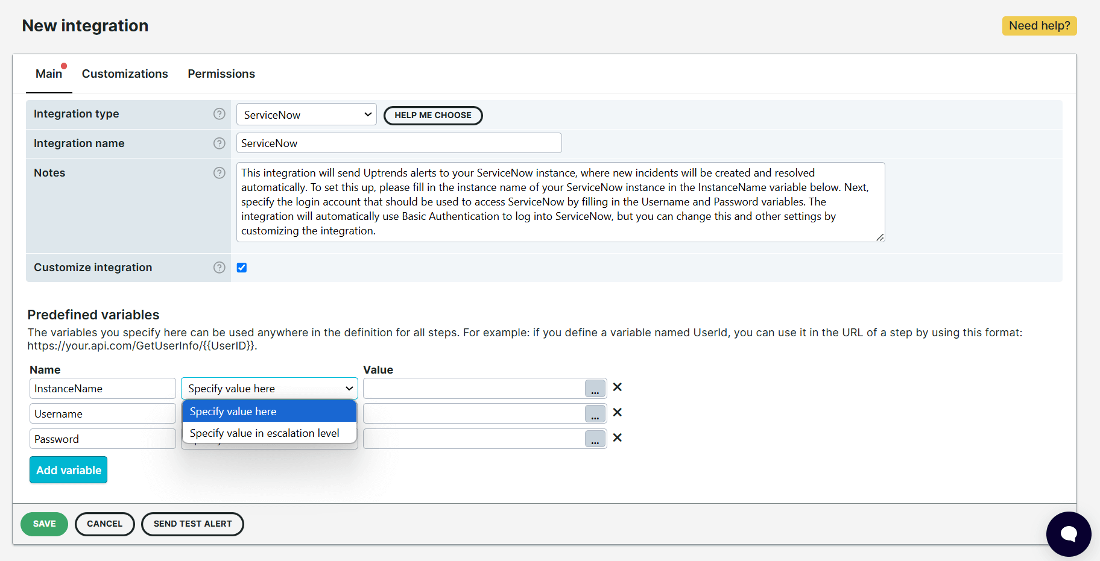The image size is (1100, 561).
Task: Click the Username name field
Action: [103, 414]
